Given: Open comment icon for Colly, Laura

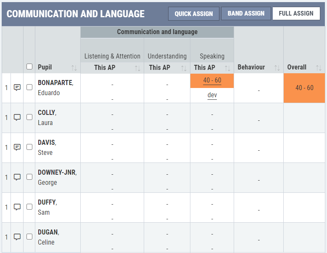Looking at the screenshot, I should [17, 117].
